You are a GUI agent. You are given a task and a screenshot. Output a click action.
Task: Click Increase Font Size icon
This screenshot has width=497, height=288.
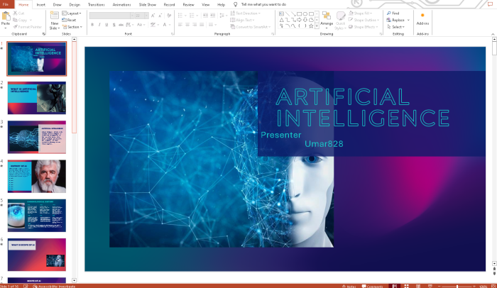coord(153,16)
